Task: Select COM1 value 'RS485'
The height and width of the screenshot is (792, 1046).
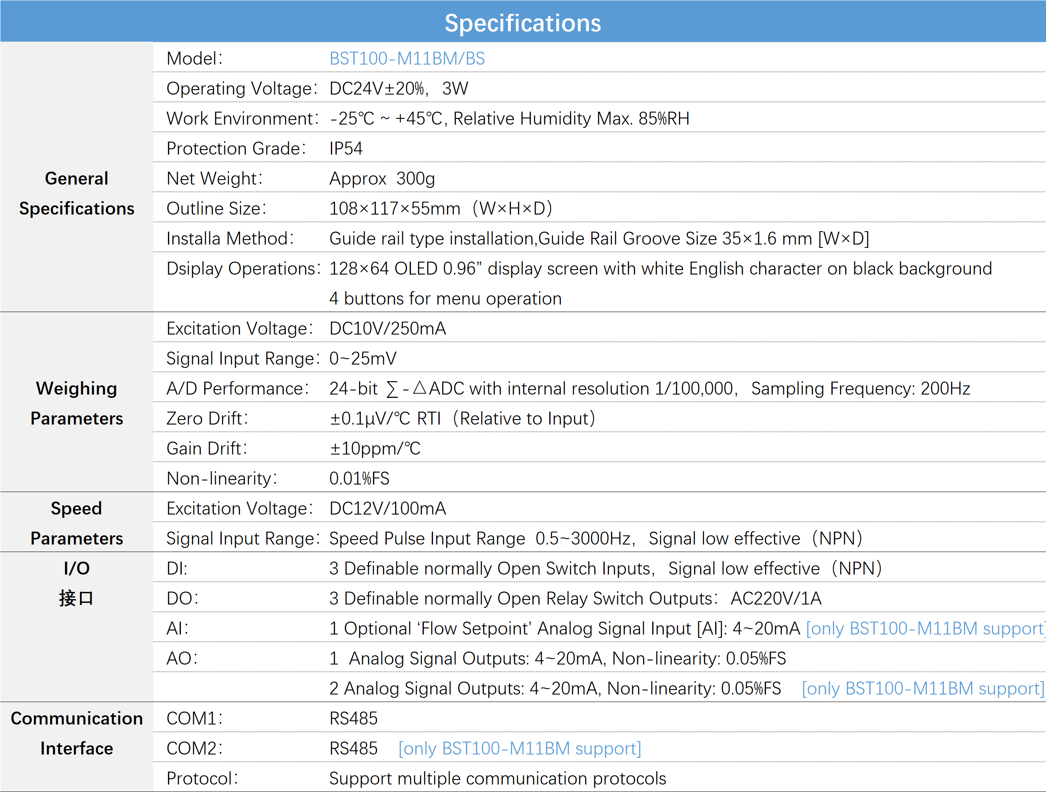Action: point(353,718)
